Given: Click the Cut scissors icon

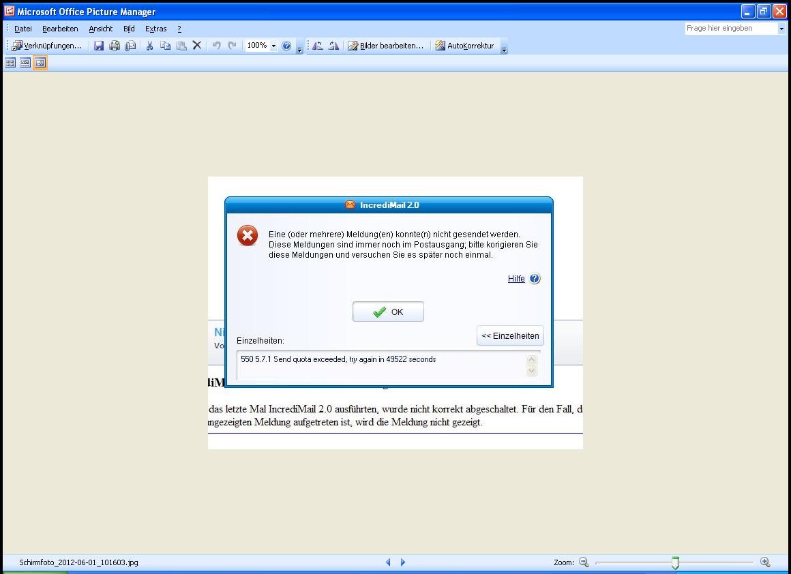Looking at the screenshot, I should pyautogui.click(x=149, y=46).
